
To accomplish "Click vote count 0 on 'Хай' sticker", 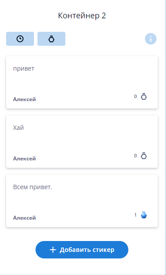I will click(x=136, y=156).
